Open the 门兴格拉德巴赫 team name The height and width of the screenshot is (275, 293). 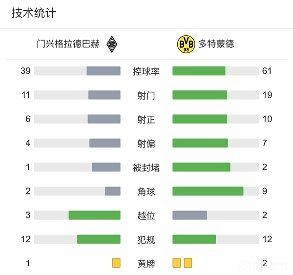point(68,44)
